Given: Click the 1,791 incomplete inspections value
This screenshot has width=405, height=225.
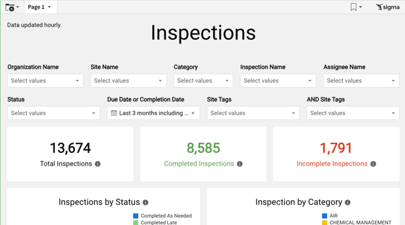Looking at the screenshot, I should [x=336, y=148].
